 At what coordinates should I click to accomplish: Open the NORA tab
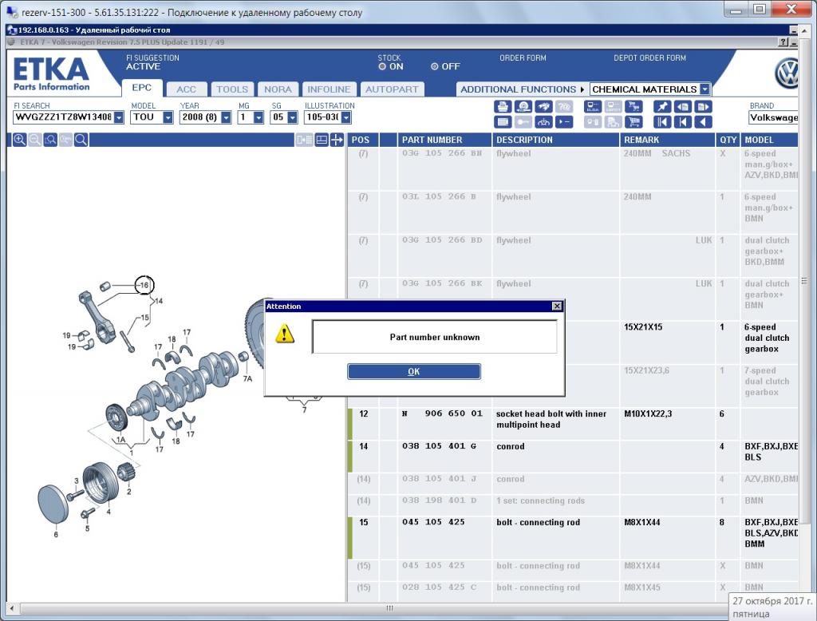278,89
